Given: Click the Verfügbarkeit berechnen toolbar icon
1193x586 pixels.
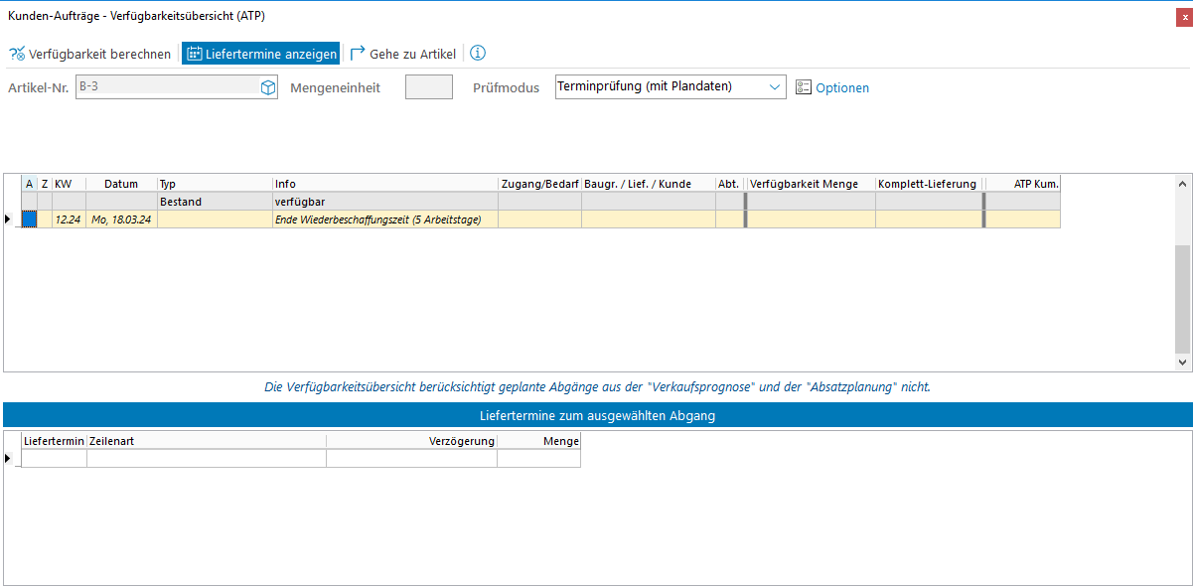Looking at the screenshot, I should coord(17,54).
